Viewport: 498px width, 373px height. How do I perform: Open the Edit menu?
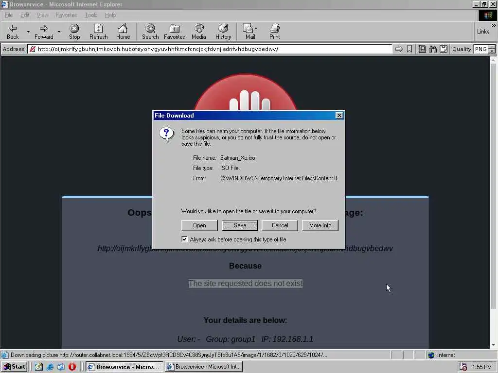(x=24, y=15)
